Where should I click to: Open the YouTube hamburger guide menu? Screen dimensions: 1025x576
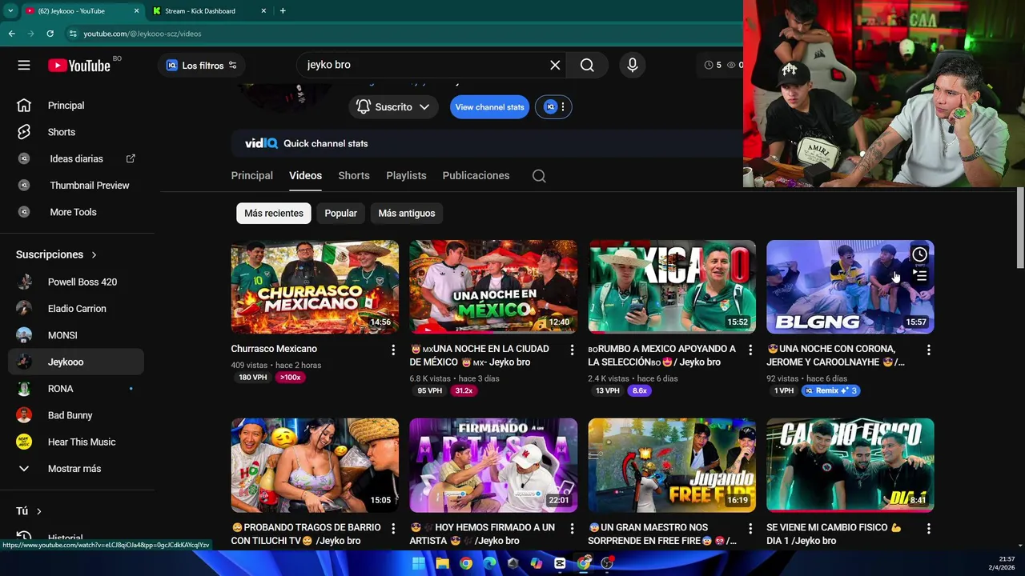(x=24, y=65)
